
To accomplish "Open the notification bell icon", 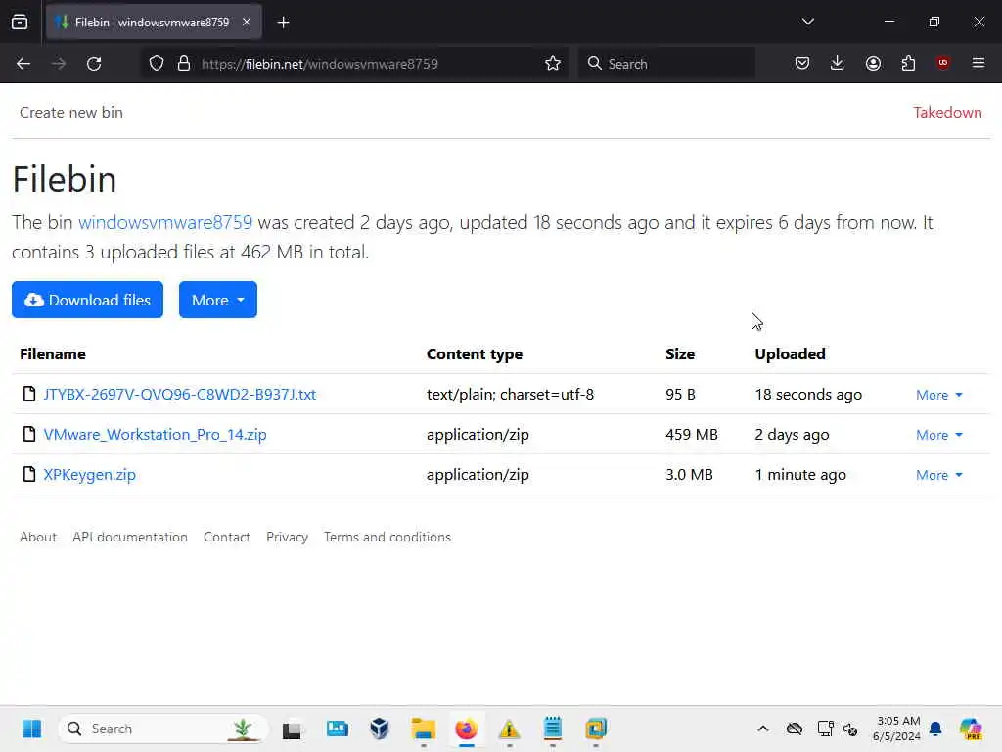I will tap(935, 728).
